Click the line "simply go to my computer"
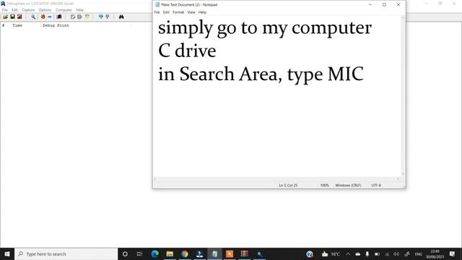Image resolution: width=462 pixels, height=260 pixels. point(265,29)
